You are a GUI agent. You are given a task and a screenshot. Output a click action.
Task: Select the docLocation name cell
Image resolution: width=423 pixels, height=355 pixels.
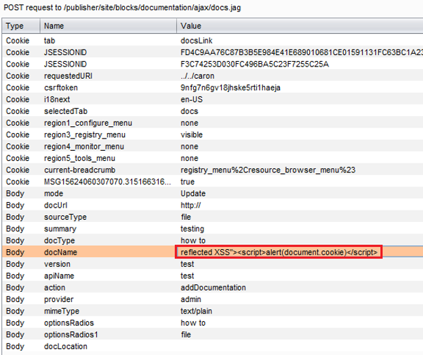[66, 347]
